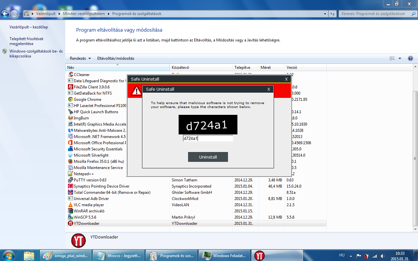Click the Windows Start button
Screen dimensions: 418x261
[9, 255]
